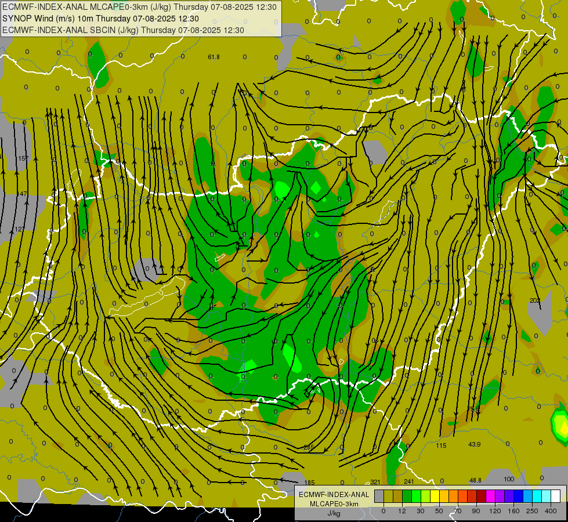Click the 202 value on the map
The height and width of the screenshot is (522, 568).
coord(535,300)
